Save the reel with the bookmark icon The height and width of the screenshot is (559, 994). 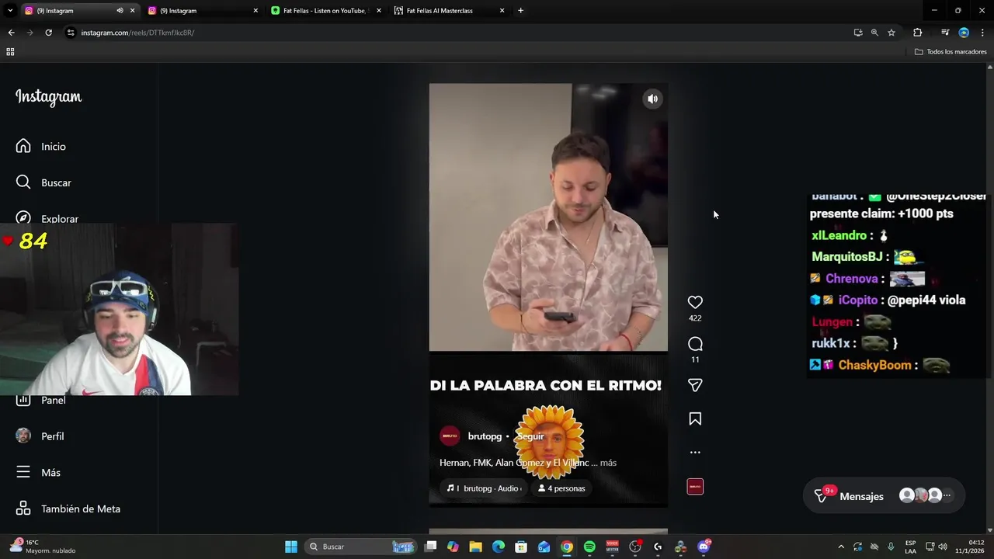(x=695, y=419)
